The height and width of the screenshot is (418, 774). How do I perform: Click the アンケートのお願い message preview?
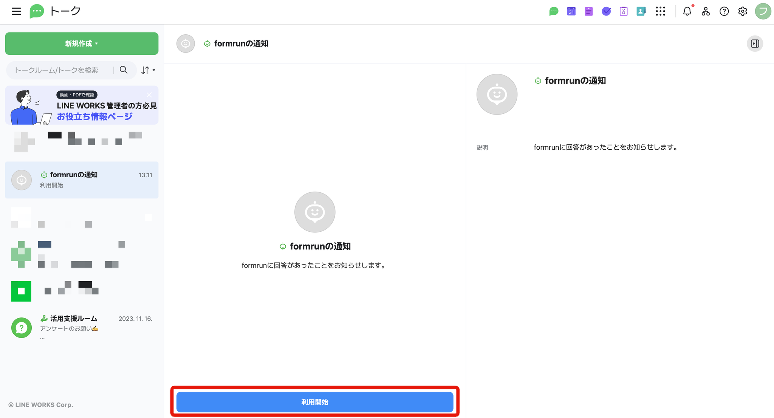69,328
